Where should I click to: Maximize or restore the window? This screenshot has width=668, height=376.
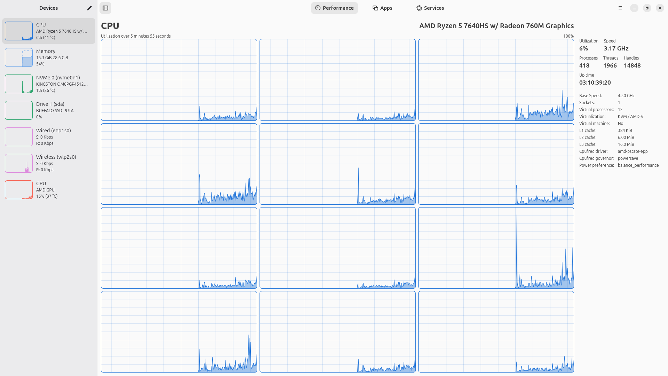tap(647, 8)
